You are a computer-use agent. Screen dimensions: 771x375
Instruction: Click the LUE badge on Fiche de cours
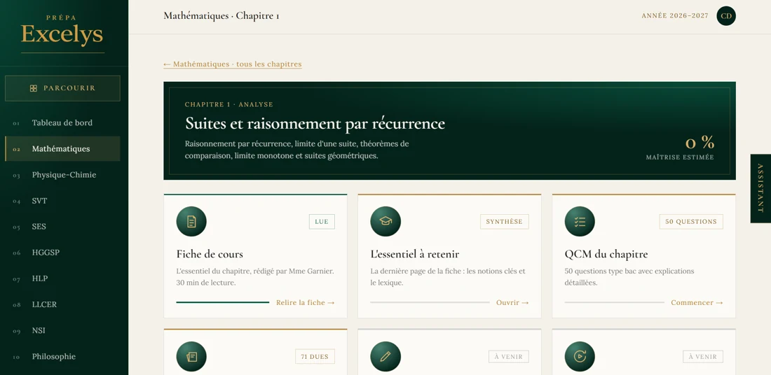pyautogui.click(x=322, y=221)
